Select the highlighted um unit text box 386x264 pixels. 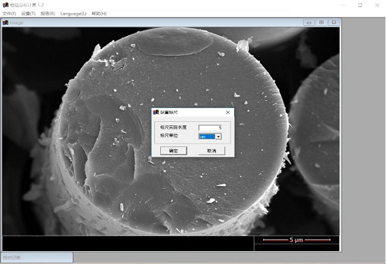207,136
